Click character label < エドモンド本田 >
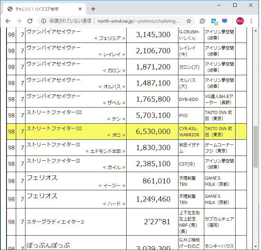 tap(105, 151)
